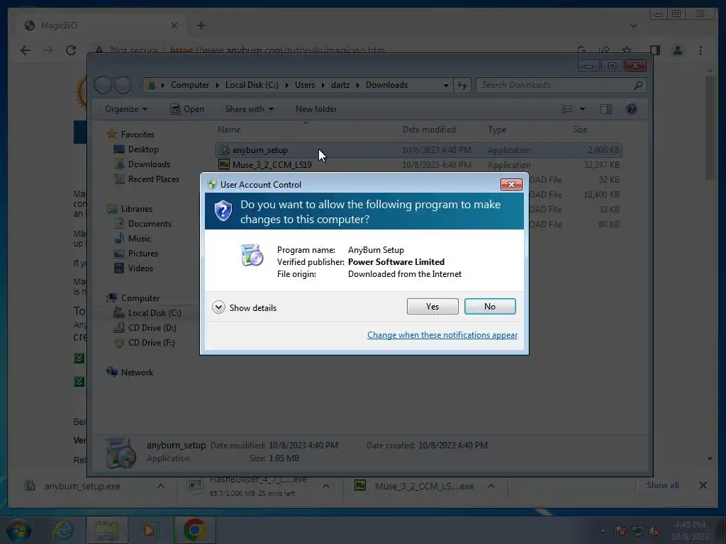Open Chrome's three-dot menu
This screenshot has height=544, width=726.
click(x=700, y=50)
